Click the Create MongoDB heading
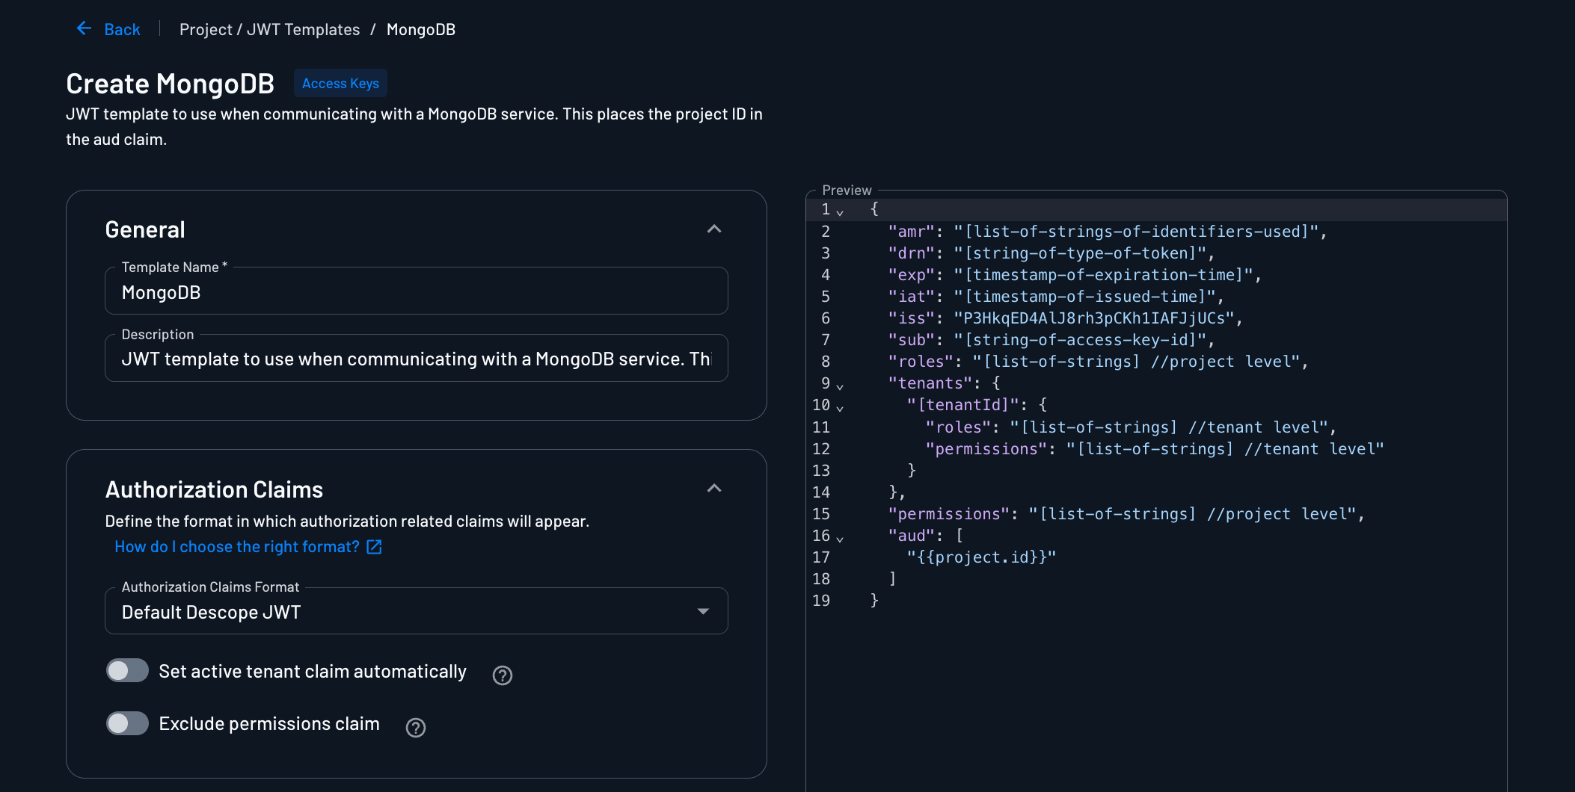The height and width of the screenshot is (792, 1575). [171, 84]
